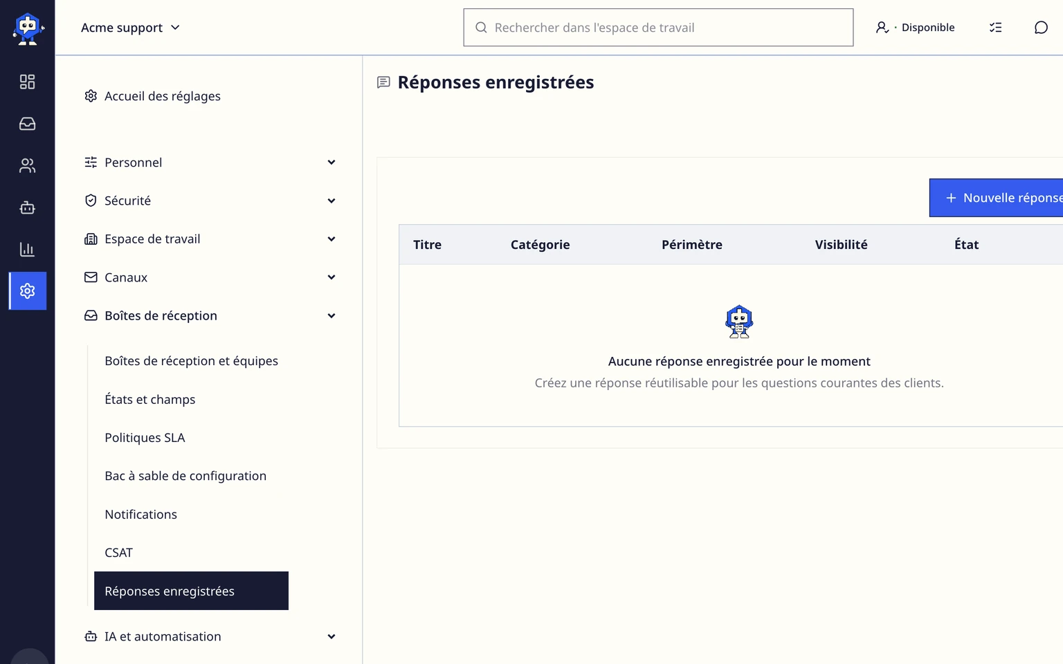Viewport: 1063px width, 664px height.
Task: Click the gear icon beside Accueil des réglages
Action: [91, 95]
